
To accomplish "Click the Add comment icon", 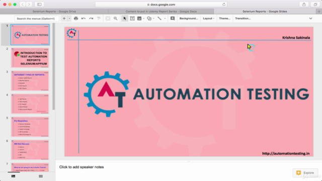I will [x=173, y=19].
